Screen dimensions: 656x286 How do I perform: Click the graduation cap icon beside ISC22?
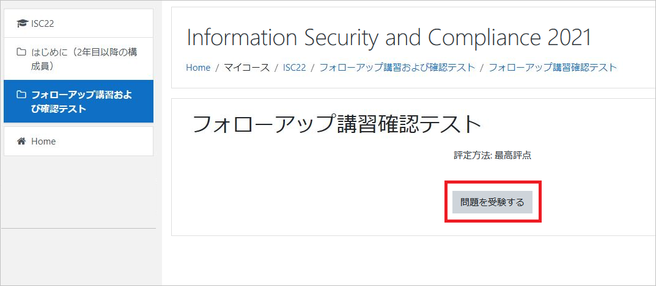point(22,24)
